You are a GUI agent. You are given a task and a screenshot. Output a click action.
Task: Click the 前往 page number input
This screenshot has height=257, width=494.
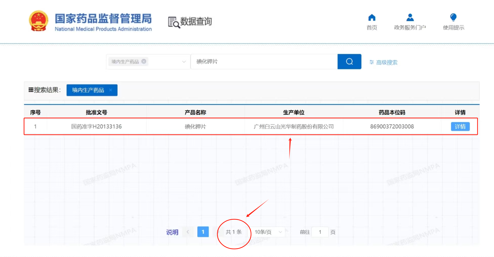[320, 232]
